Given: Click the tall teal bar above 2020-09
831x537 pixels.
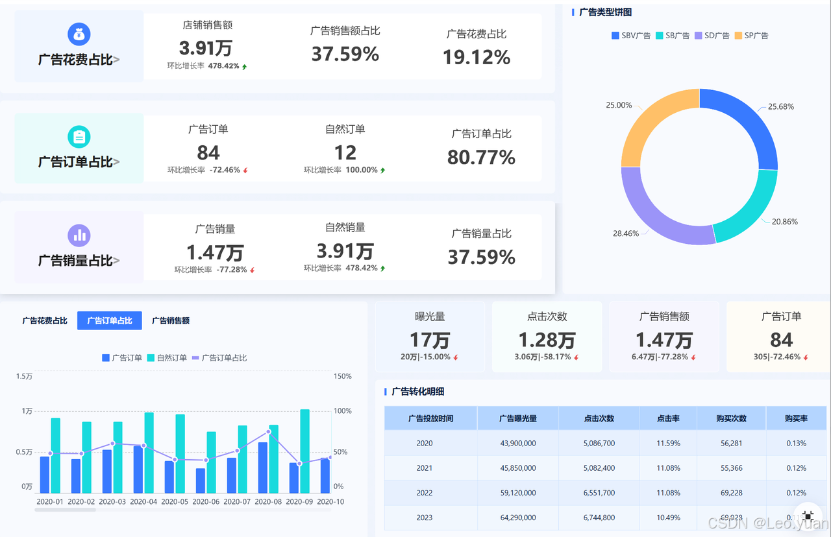Looking at the screenshot, I should point(304,451).
